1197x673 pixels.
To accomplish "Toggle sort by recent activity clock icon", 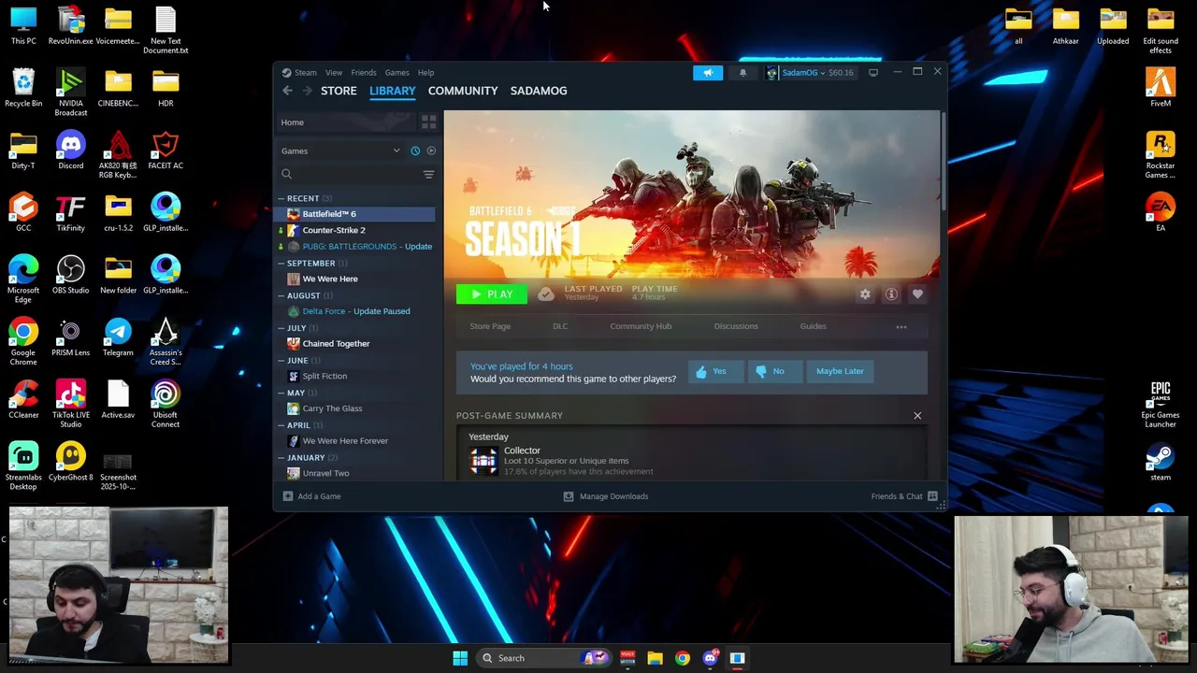I will 415,150.
